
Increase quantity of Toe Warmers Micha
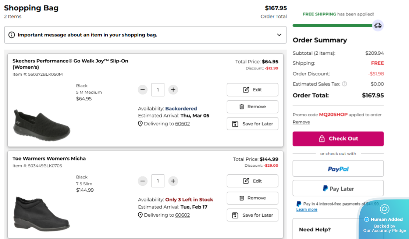173,181
